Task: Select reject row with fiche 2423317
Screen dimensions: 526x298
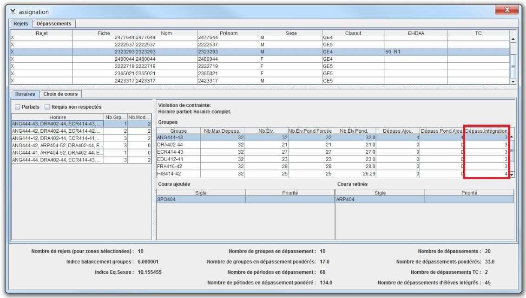Action: click(x=260, y=81)
